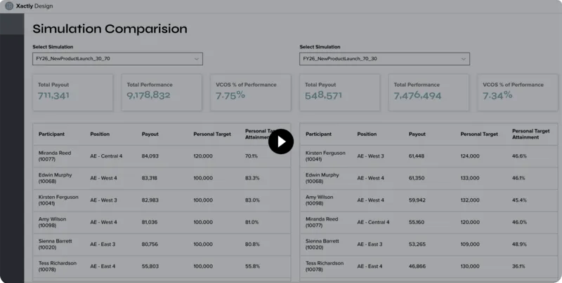Click payout value 82,983

pos(150,200)
